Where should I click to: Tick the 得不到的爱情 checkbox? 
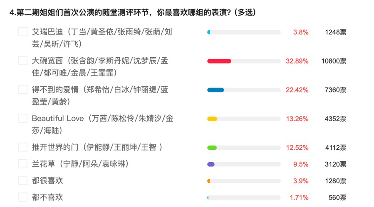tap(23, 90)
